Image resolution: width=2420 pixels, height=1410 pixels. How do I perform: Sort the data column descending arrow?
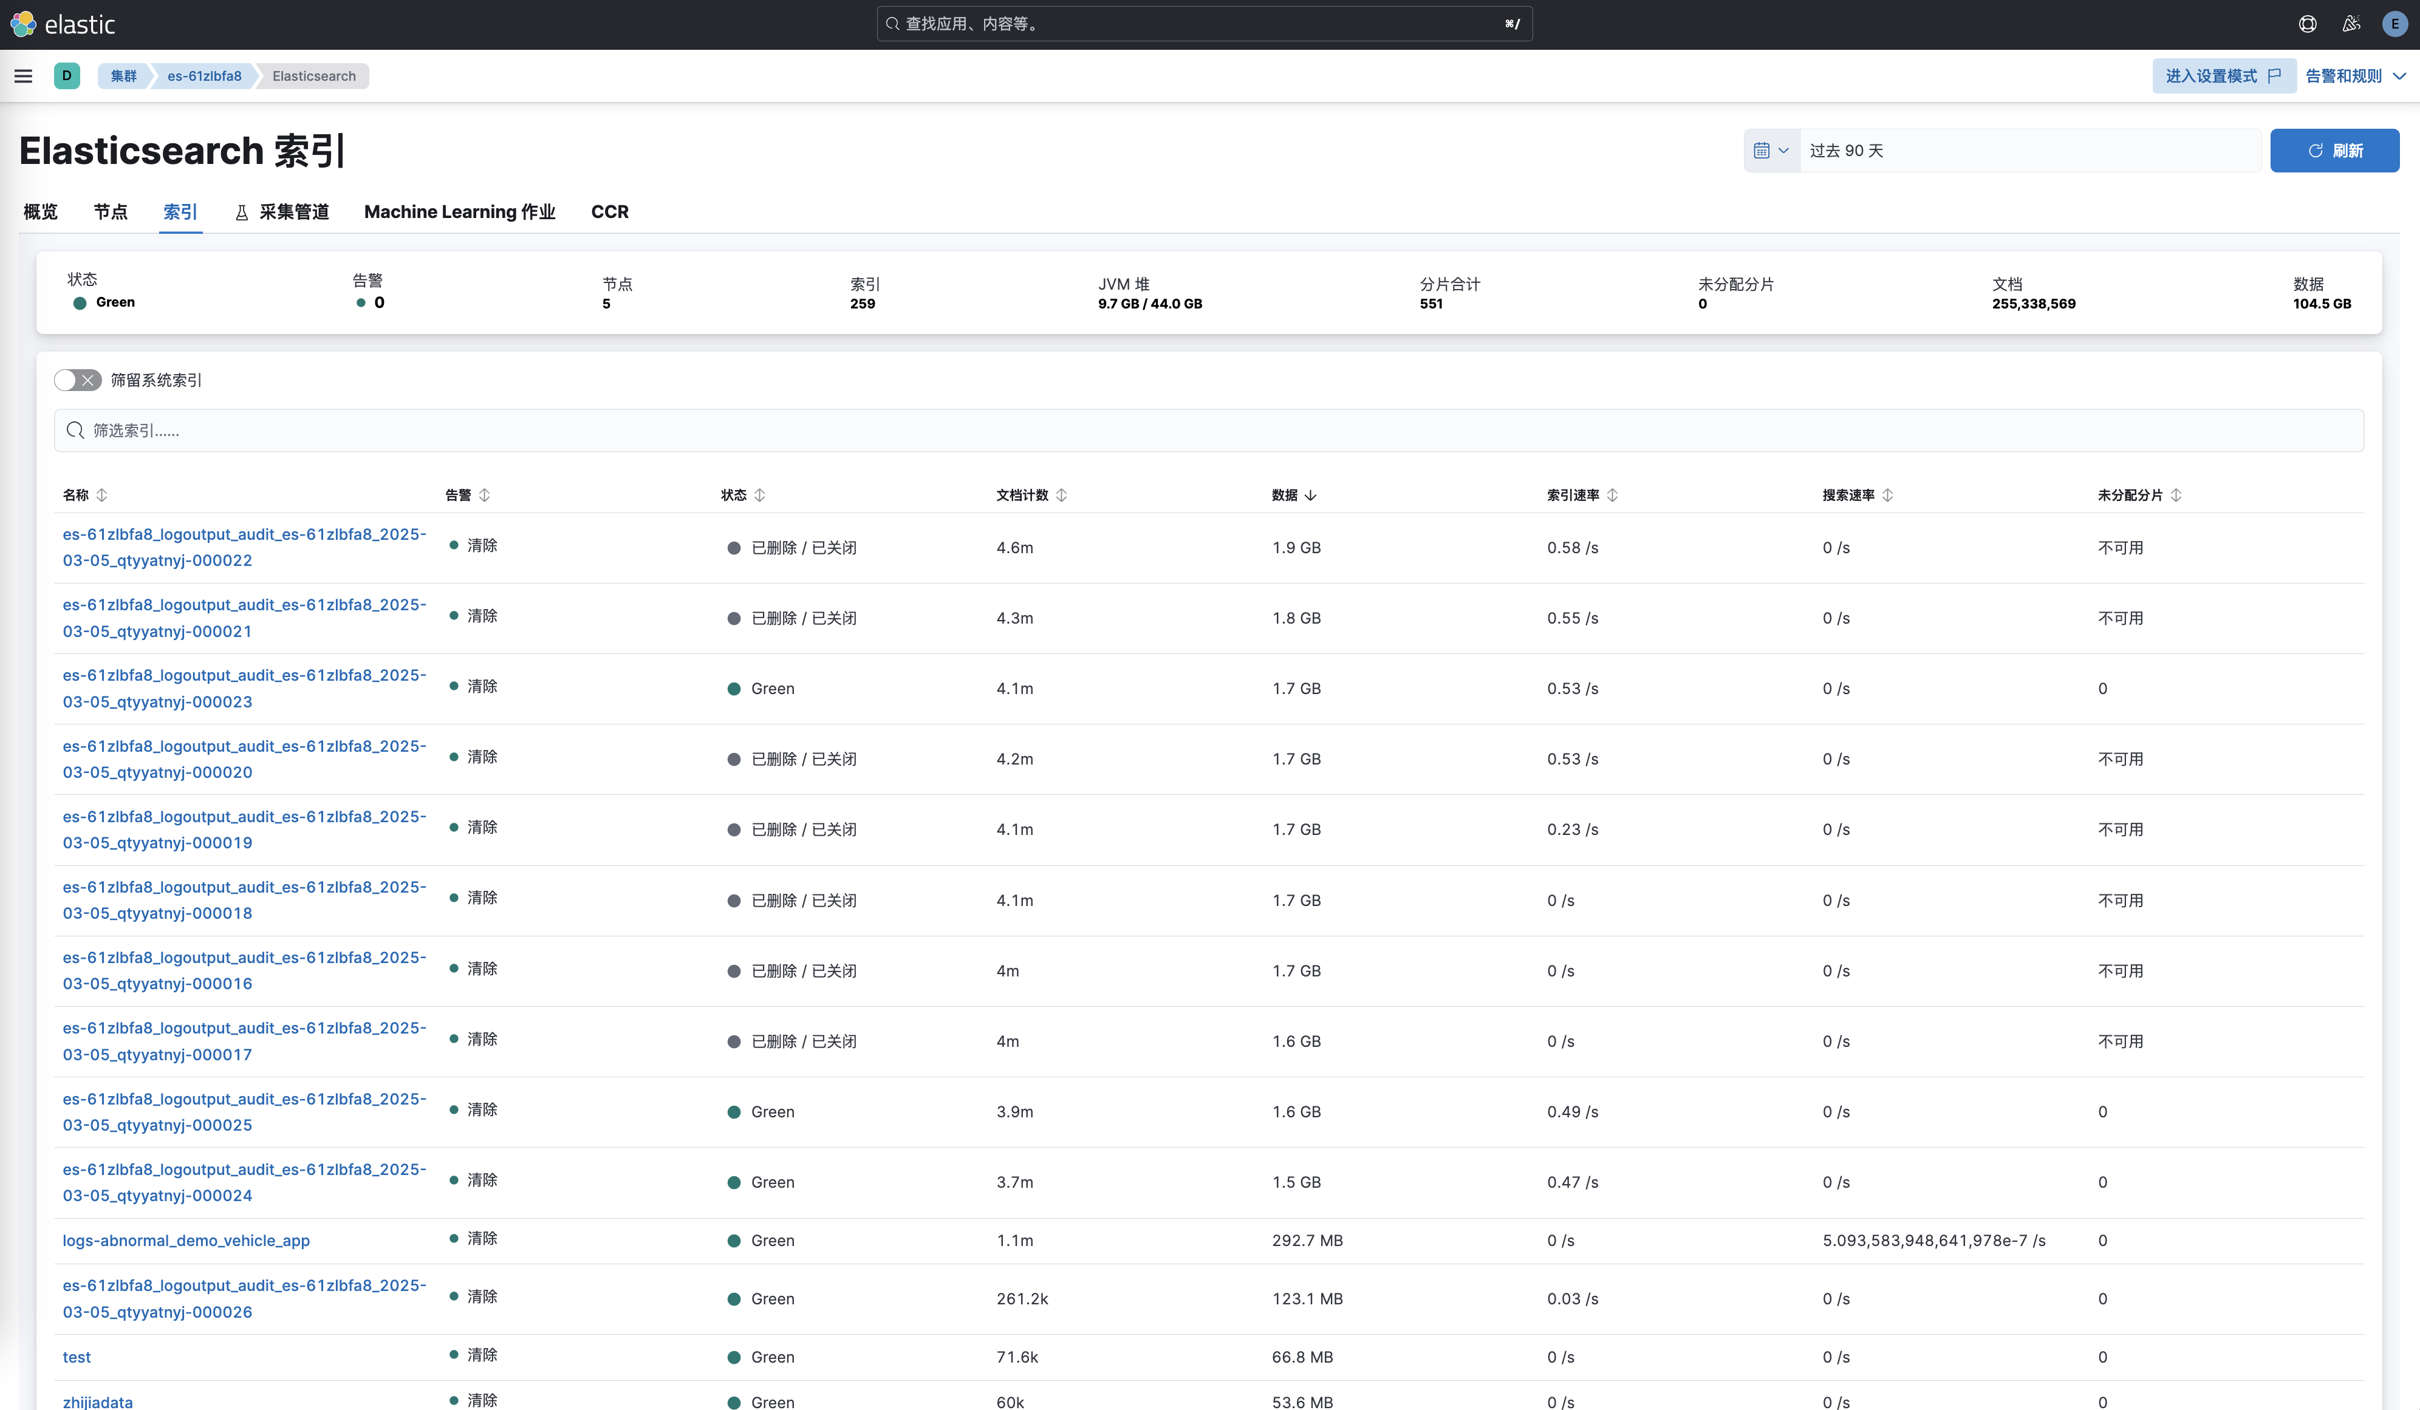1311,496
